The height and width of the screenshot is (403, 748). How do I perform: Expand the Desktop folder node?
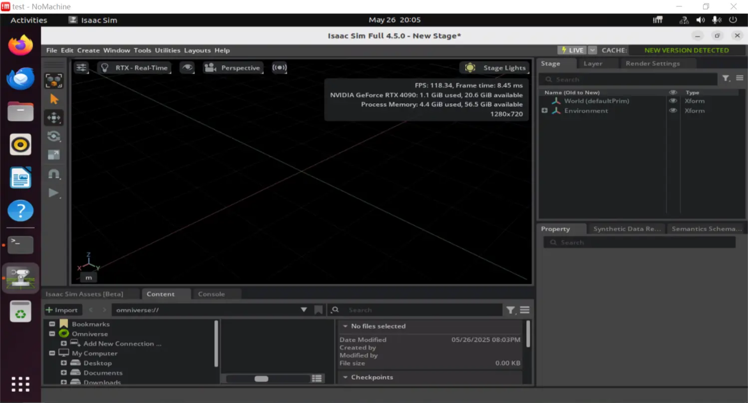(64, 363)
